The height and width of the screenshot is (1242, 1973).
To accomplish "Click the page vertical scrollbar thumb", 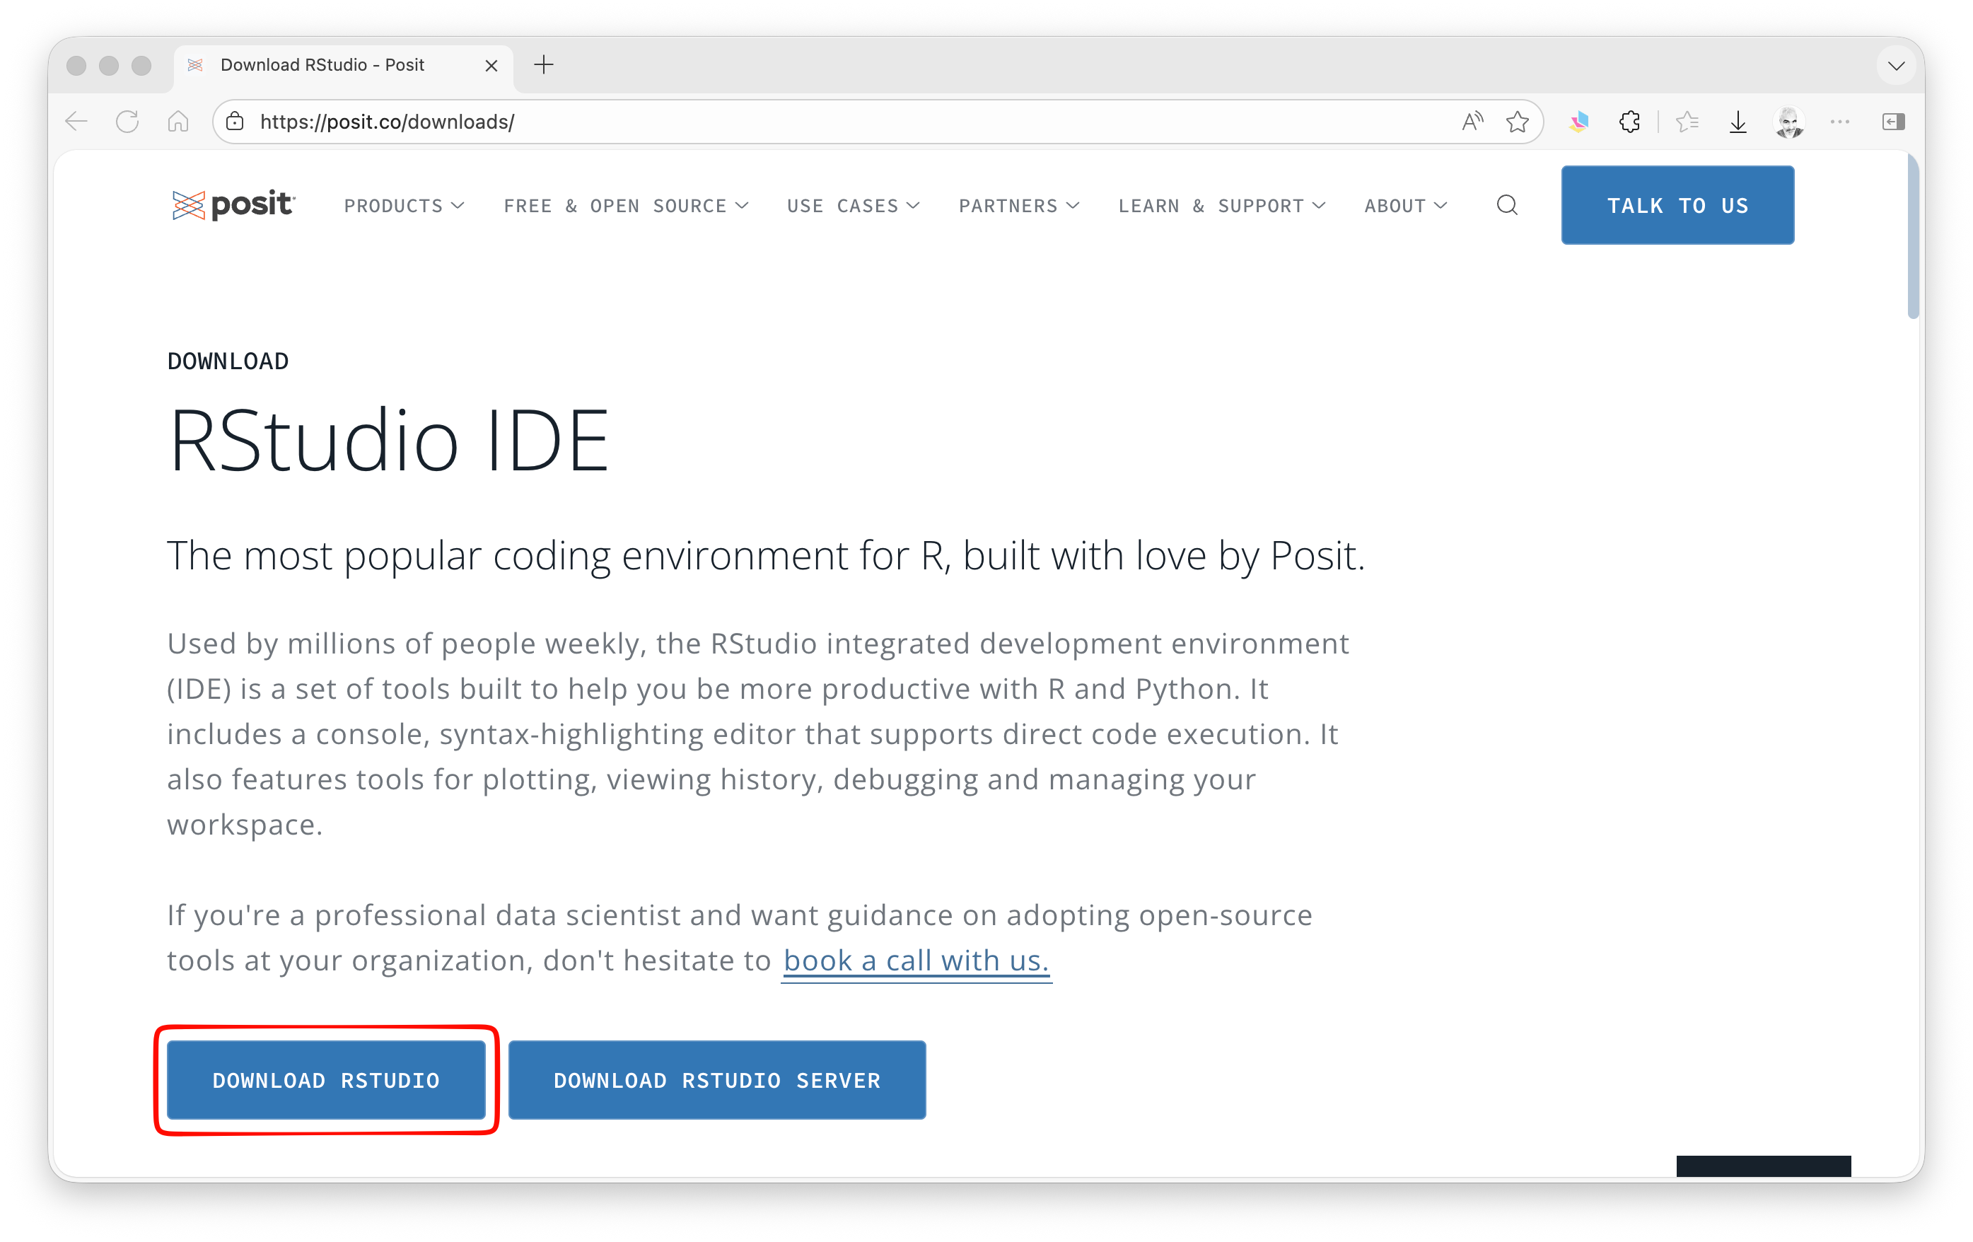I will pos(1913,238).
